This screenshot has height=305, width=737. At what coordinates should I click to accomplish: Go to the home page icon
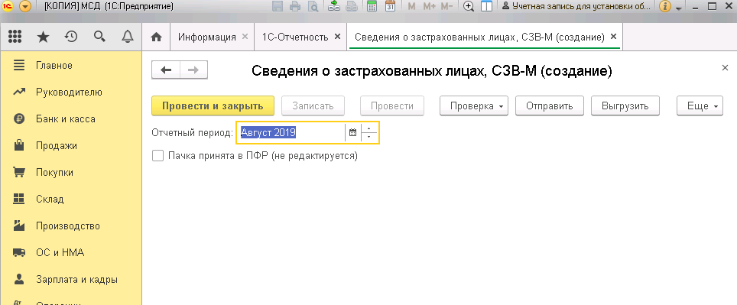pos(156,37)
